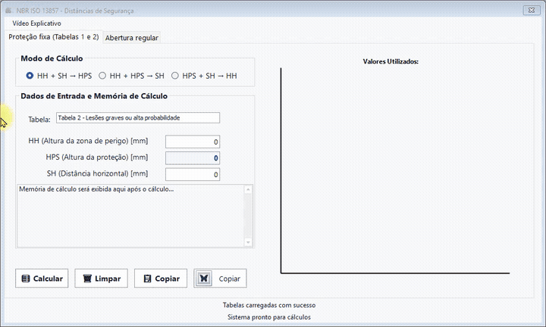The height and width of the screenshot is (327, 546).
Task: Select the Proteção fixa (Tabelas 1 e 2) tab
Action: tap(54, 36)
